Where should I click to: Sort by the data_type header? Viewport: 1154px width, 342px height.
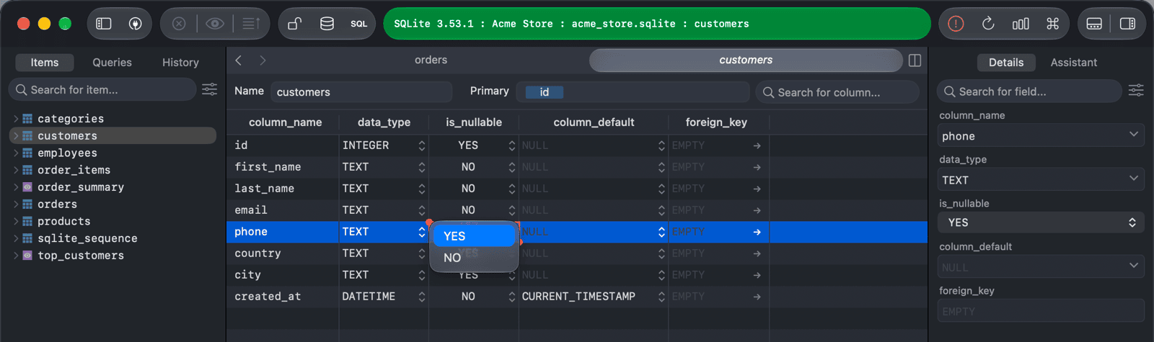(x=384, y=122)
